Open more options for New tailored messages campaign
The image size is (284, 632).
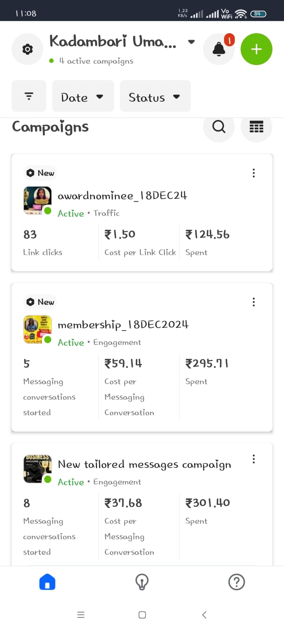coord(254,459)
